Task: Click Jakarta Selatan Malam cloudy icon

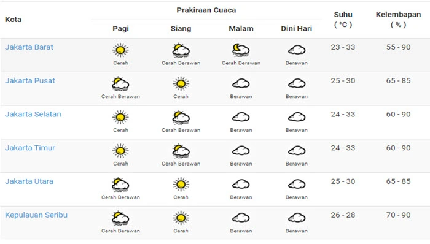Action: (241, 117)
